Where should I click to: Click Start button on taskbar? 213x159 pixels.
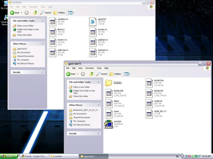point(9,156)
